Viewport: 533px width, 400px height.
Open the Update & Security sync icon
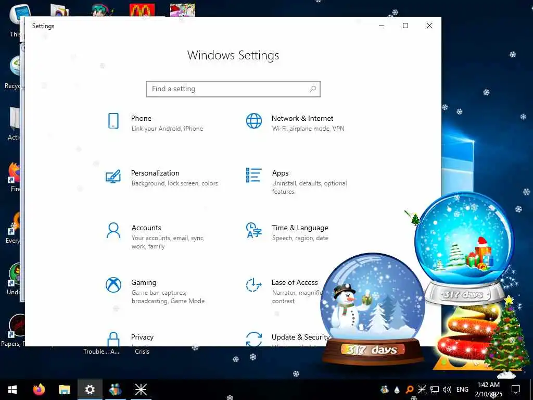pyautogui.click(x=254, y=339)
